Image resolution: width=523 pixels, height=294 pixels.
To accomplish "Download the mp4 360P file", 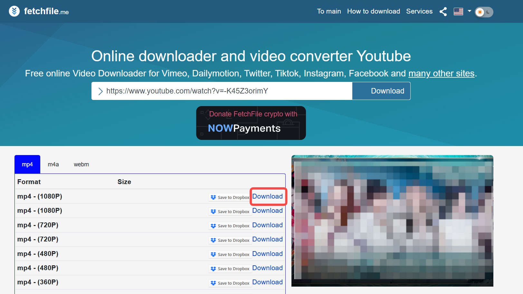I will click(268, 282).
